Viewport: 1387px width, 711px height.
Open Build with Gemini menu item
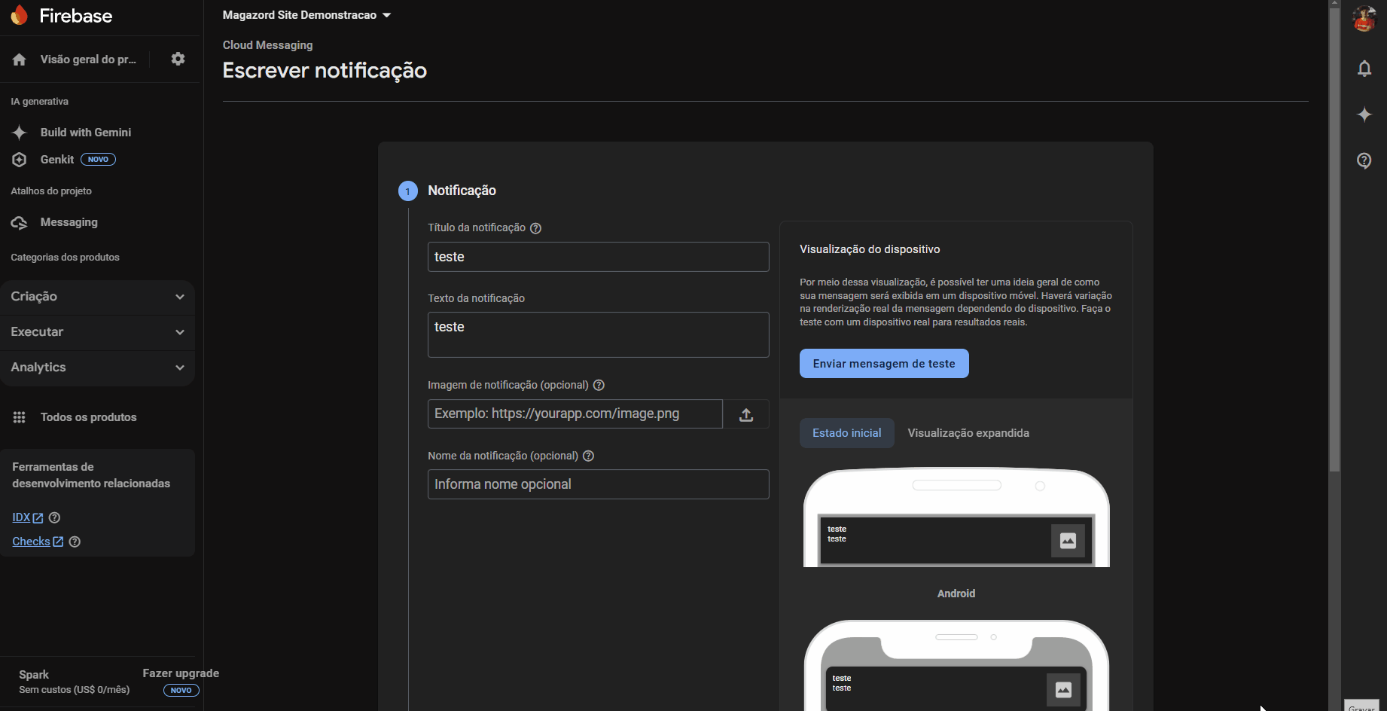pyautogui.click(x=86, y=133)
